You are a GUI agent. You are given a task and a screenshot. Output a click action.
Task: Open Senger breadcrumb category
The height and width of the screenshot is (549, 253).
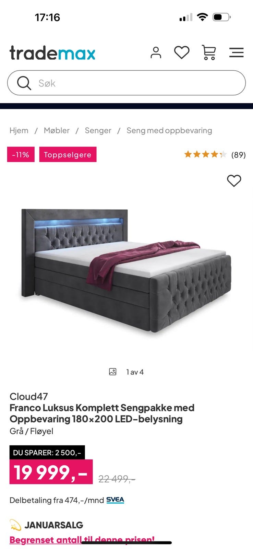[x=98, y=130]
